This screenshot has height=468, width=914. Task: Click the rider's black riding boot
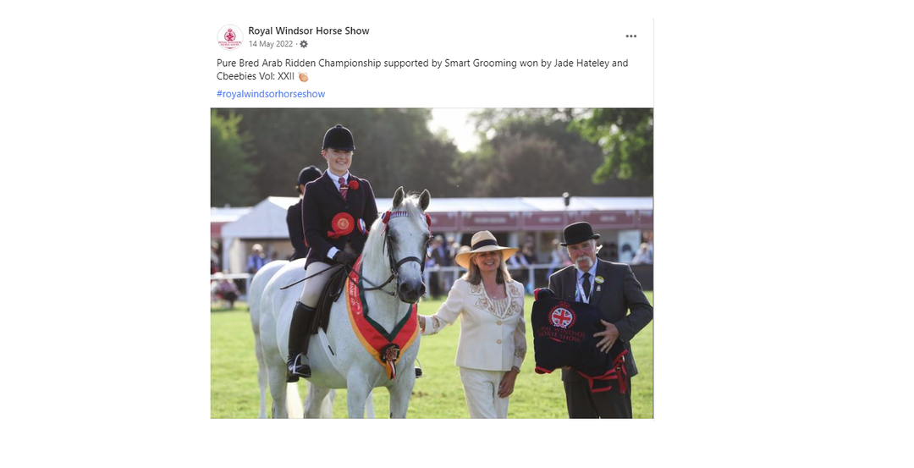299,341
